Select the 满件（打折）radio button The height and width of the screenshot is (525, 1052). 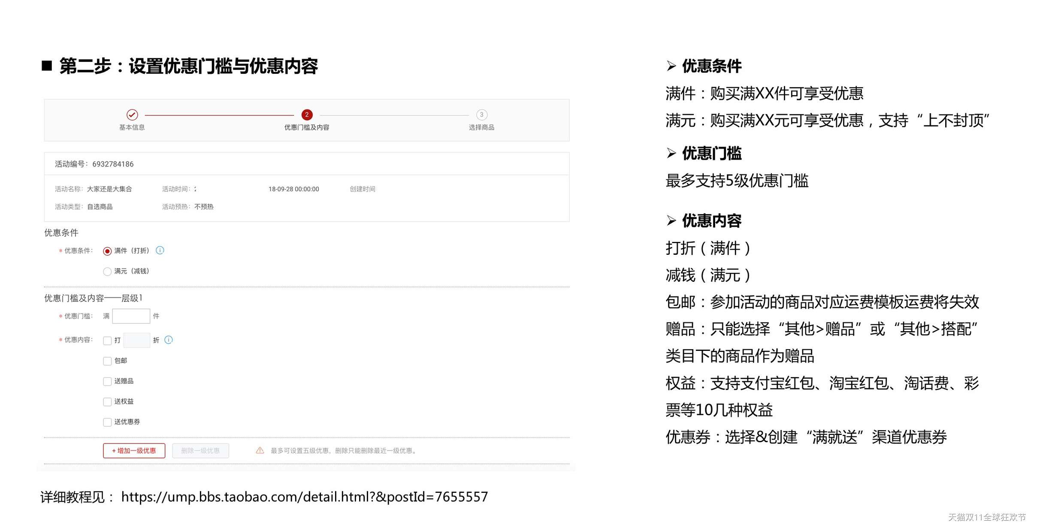coord(107,251)
